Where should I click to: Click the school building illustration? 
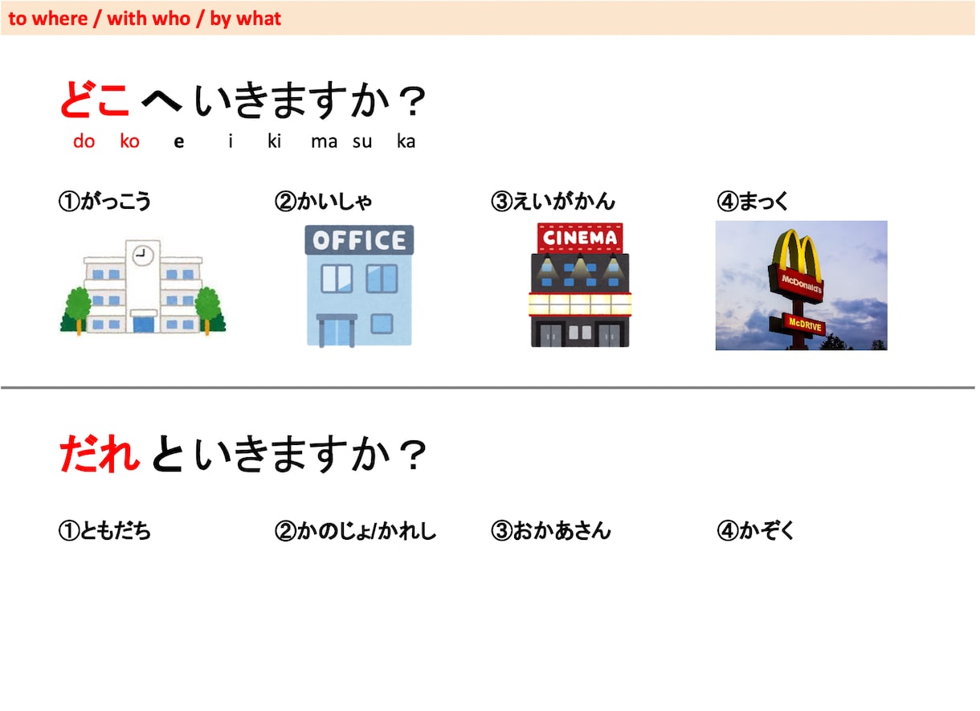click(143, 285)
